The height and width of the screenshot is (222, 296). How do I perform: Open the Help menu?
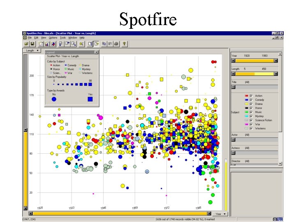[x=82, y=38]
